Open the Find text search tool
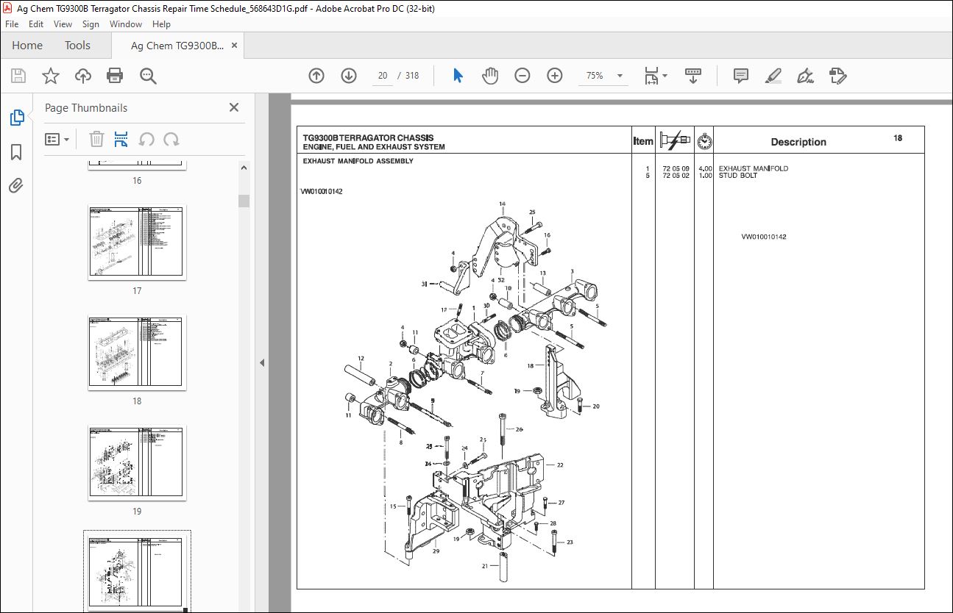The image size is (953, 613). click(x=148, y=76)
